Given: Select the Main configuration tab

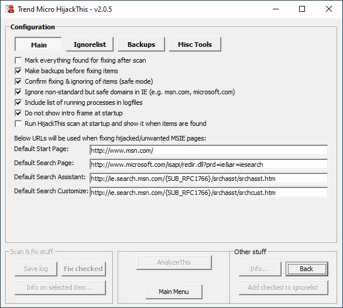Looking at the screenshot, I should click(38, 45).
